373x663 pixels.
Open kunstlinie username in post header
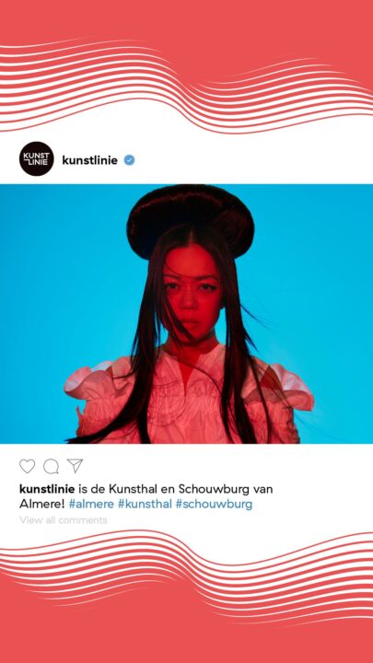click(x=89, y=160)
